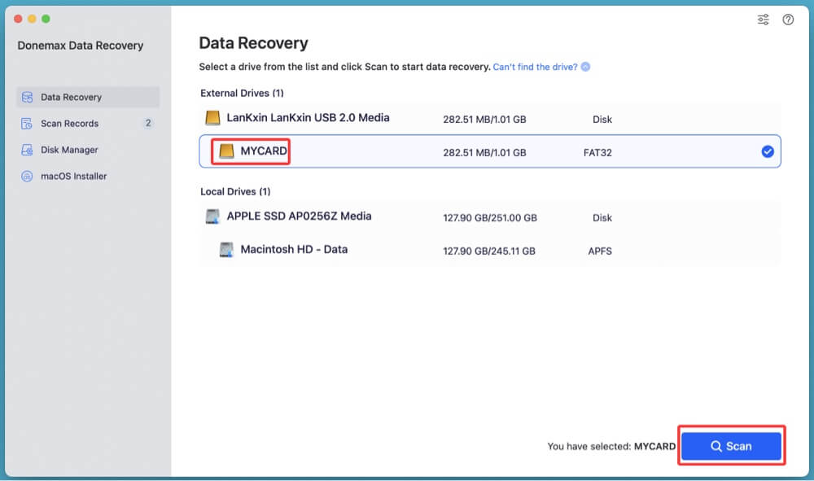Viewport: 814px width, 481px height.
Task: Select the Data Recovery sidebar icon
Action: pos(25,96)
